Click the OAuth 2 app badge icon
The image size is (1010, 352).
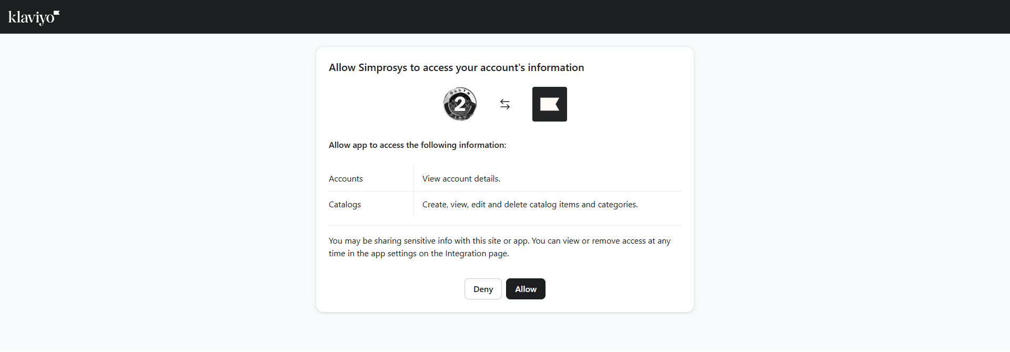pyautogui.click(x=460, y=104)
